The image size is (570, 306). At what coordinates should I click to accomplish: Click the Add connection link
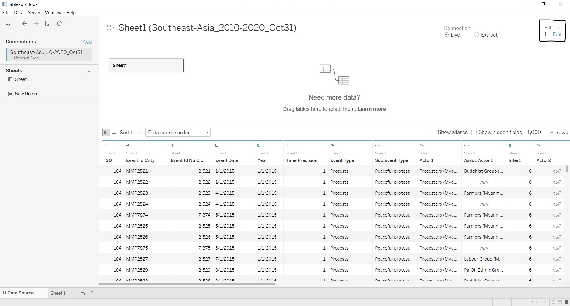tap(87, 42)
